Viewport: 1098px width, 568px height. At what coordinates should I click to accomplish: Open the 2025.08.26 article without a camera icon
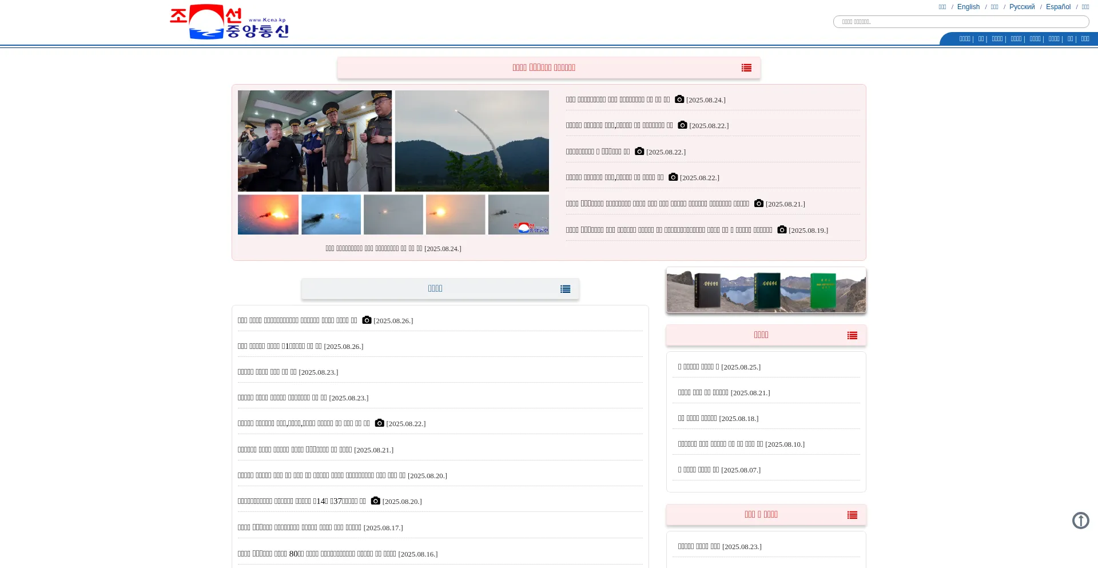[300, 346]
